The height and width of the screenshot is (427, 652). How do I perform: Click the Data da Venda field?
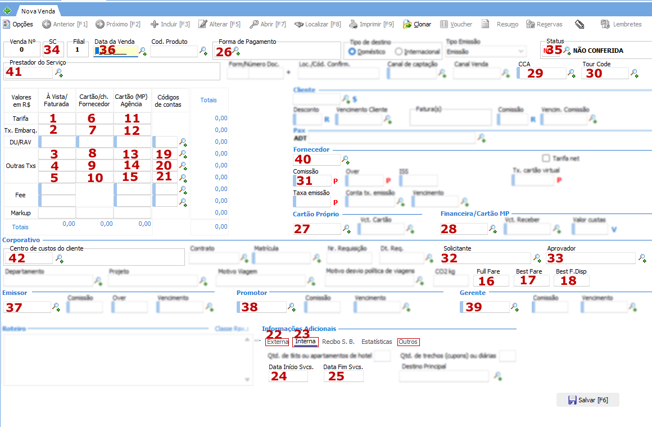click(x=116, y=51)
